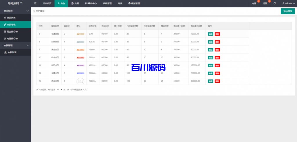Click the 佣金比例 column header
297x142 pixels.
click(105, 26)
